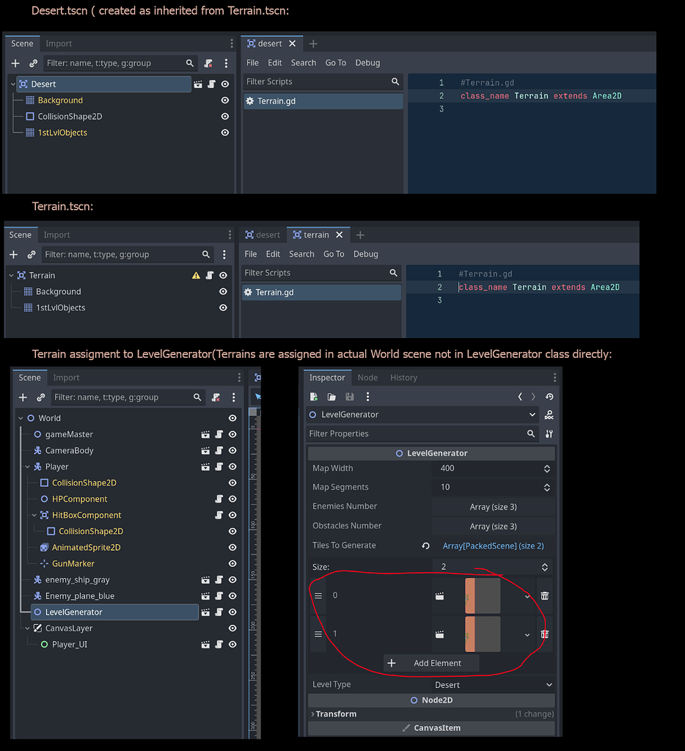The height and width of the screenshot is (751, 685).
Task: Click the warning icon on the Terrain node
Action: click(194, 275)
